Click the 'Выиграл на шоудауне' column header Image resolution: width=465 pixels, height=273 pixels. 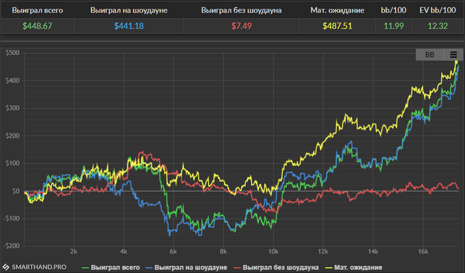point(129,10)
